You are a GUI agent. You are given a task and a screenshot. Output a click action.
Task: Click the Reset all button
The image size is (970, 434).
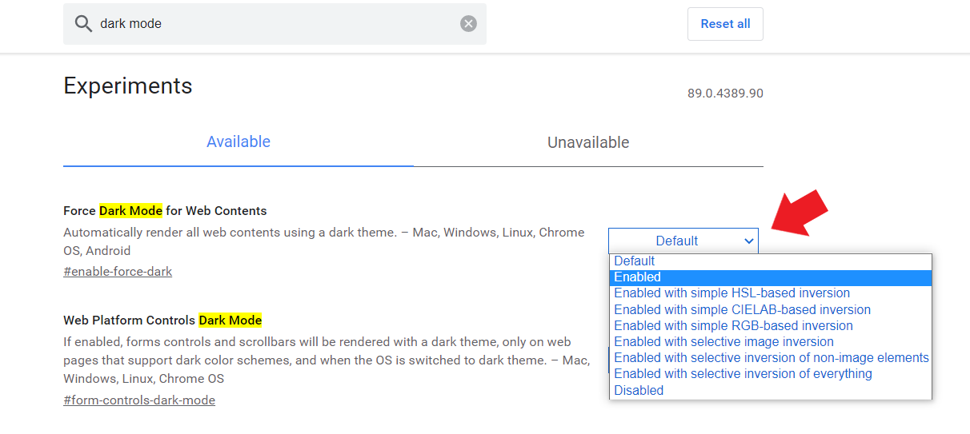pos(725,24)
